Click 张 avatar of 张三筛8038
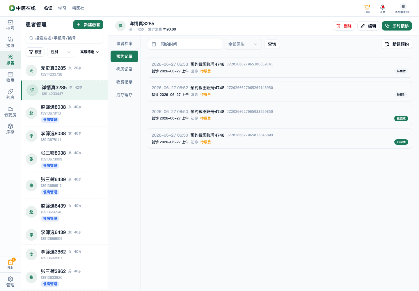 tap(31, 159)
